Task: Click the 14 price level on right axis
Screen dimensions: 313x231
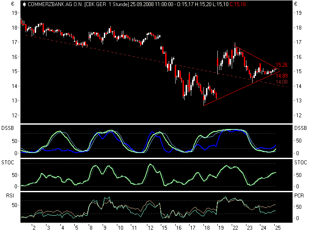Action: (x=299, y=86)
